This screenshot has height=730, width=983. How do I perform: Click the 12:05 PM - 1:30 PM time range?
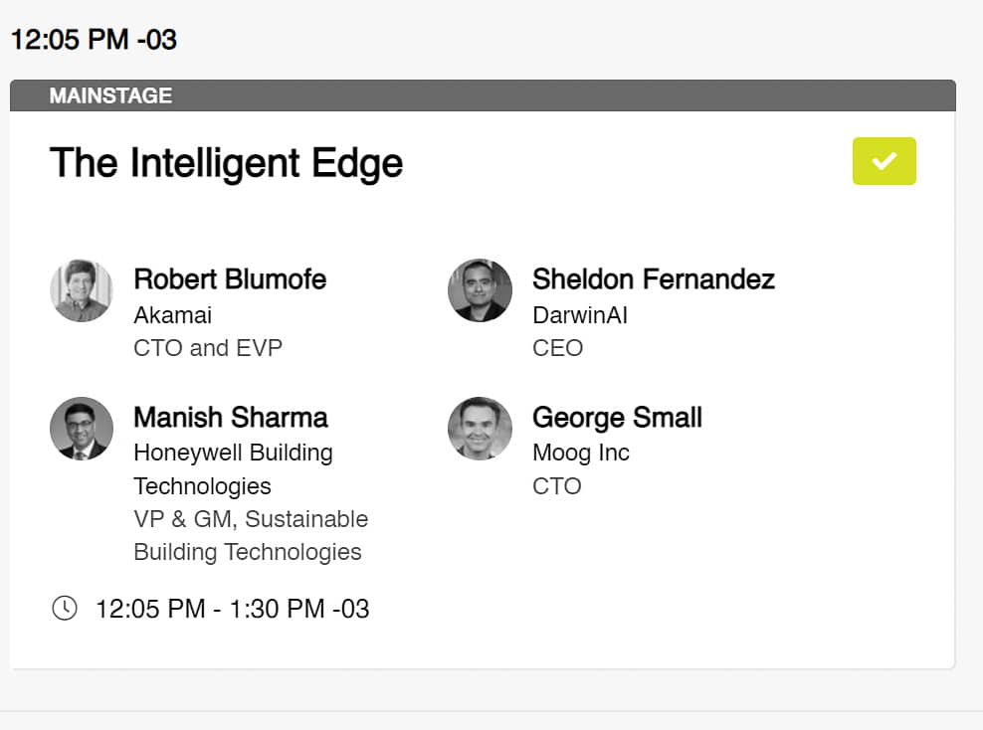232,609
